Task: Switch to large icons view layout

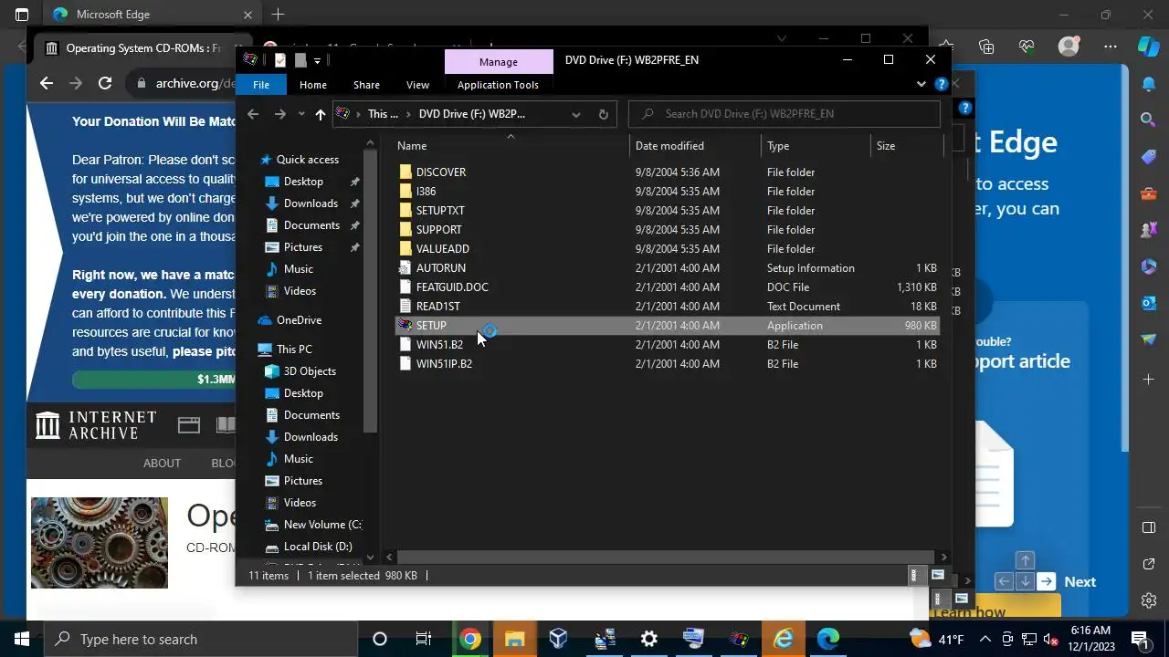Action: pyautogui.click(x=937, y=576)
